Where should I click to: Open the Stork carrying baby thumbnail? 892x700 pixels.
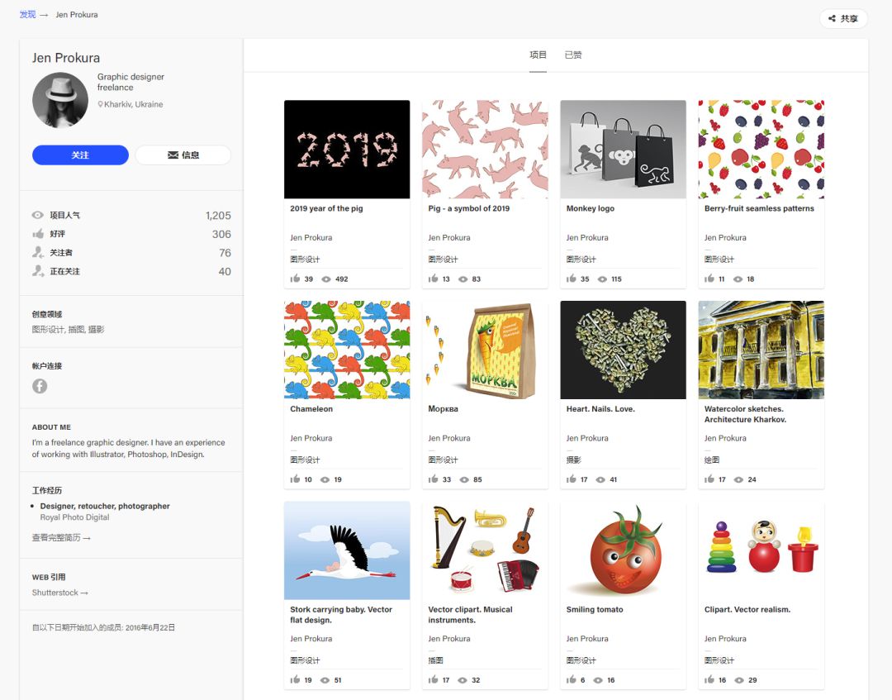tap(347, 550)
